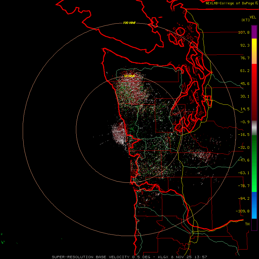This screenshot has height=259, width=259.
Task: Select the -109.8 velocity scale value
Action: click(243, 211)
